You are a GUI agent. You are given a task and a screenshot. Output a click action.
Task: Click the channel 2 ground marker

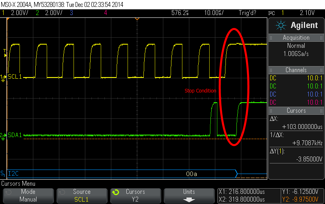3,136
